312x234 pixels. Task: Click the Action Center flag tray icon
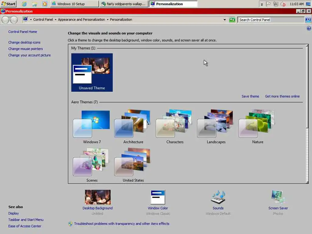tap(268, 4)
